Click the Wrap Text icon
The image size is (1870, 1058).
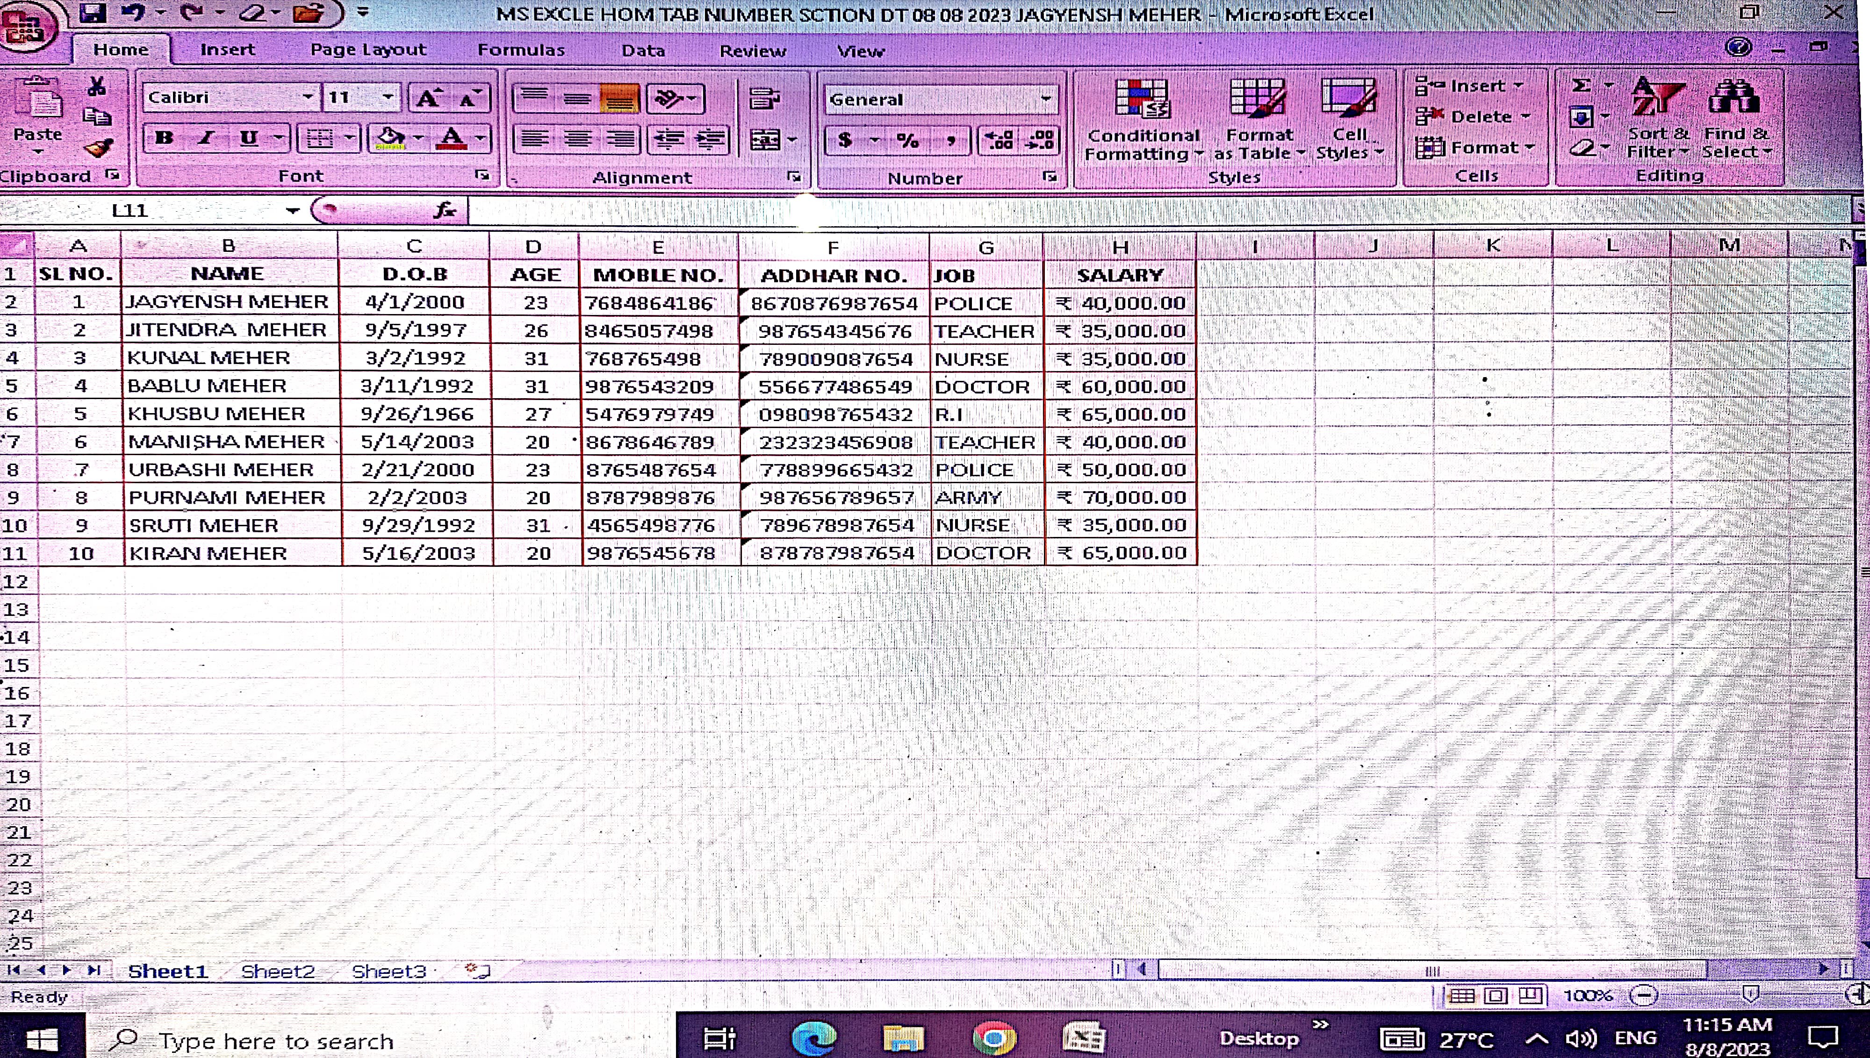tap(764, 98)
